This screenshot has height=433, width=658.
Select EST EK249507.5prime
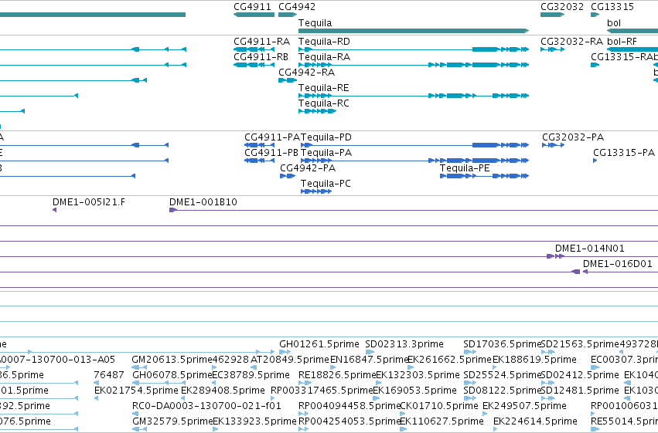pos(524,406)
